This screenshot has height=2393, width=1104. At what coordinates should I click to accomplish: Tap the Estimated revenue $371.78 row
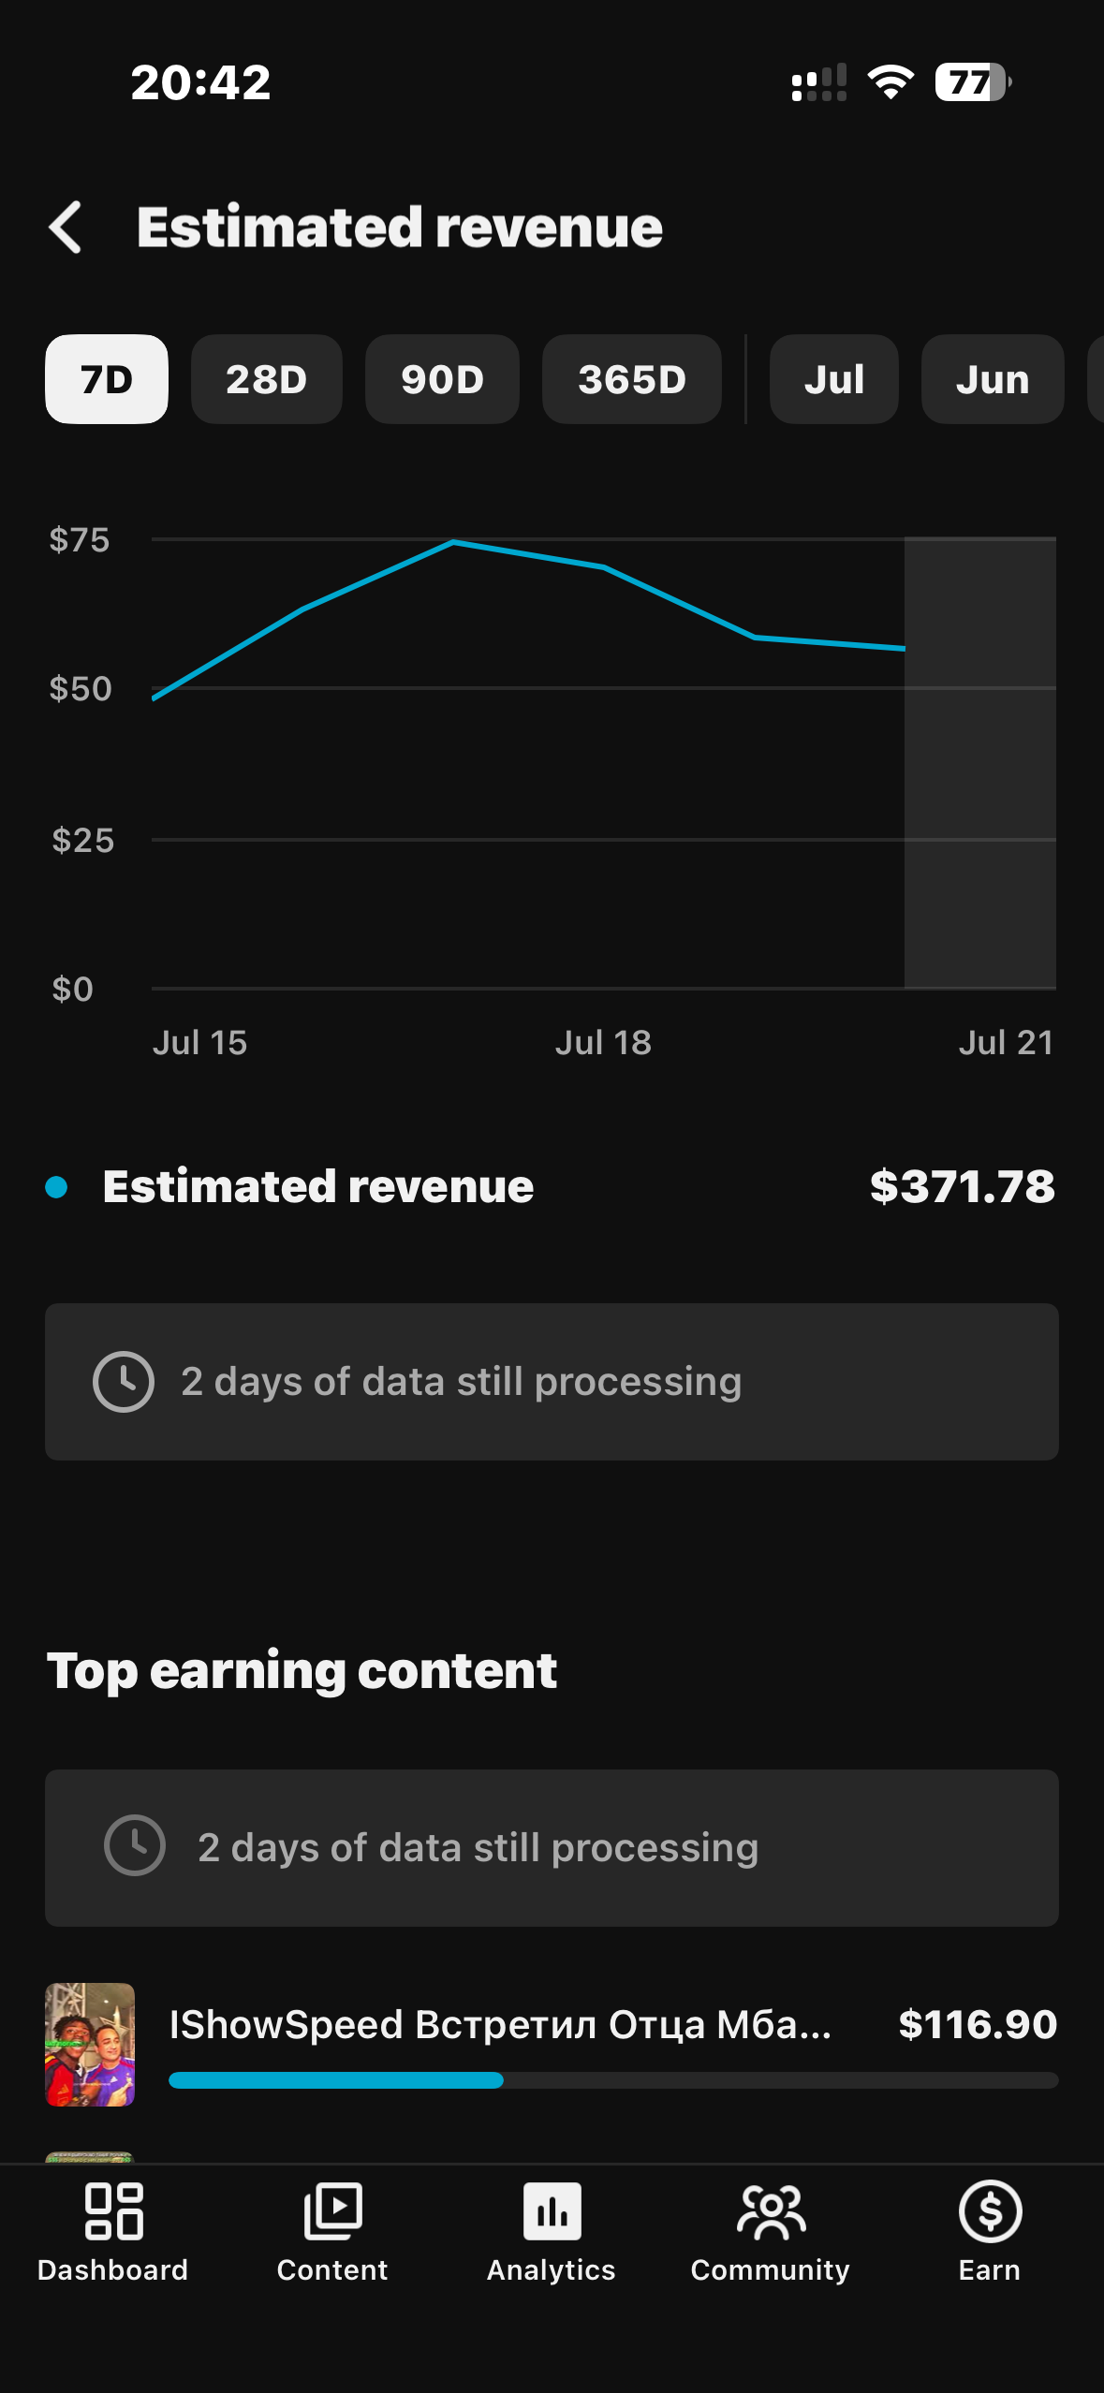(x=552, y=1187)
